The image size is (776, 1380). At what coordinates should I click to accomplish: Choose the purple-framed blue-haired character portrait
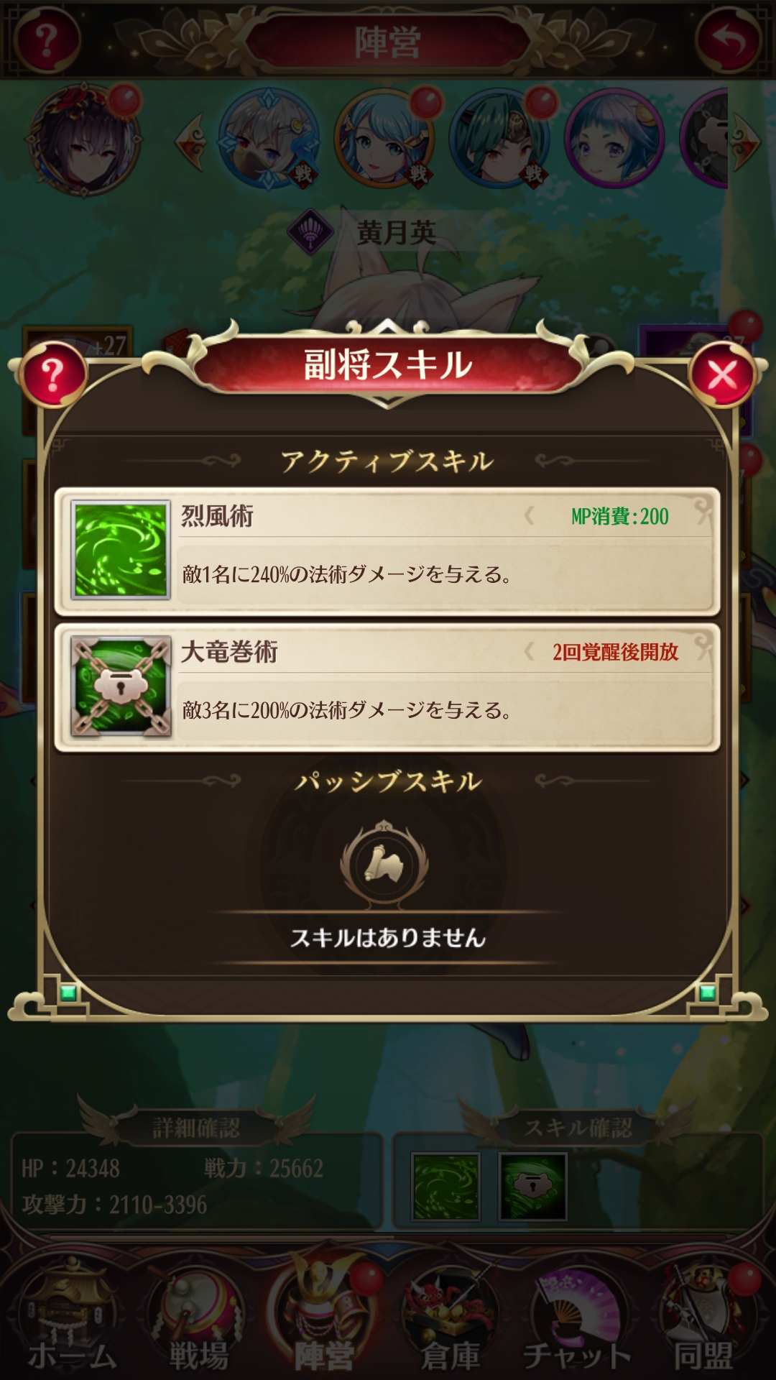click(x=614, y=139)
